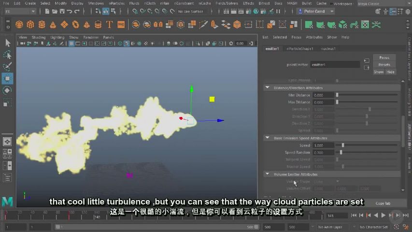This screenshot has width=412, height=232.
Task: Create a polygon cone from shelf
Action: pyautogui.click(x=53, y=25)
